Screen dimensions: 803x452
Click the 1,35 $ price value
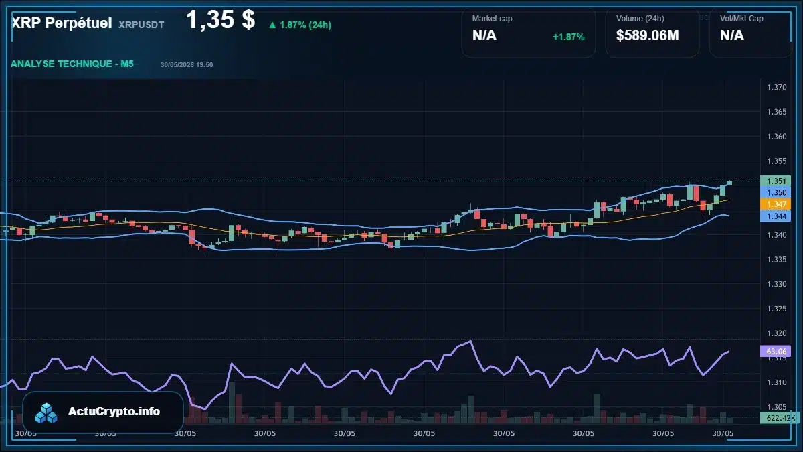(x=220, y=20)
